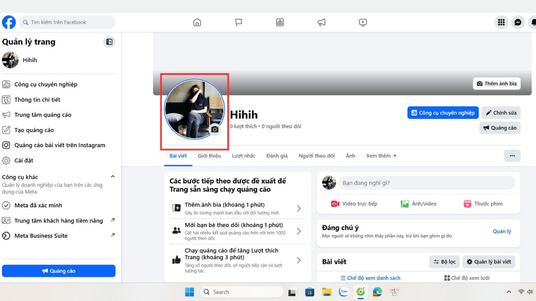Image resolution: width=536 pixels, height=301 pixels.
Task: Collapse the Công cụ khác section
Action: 113,177
